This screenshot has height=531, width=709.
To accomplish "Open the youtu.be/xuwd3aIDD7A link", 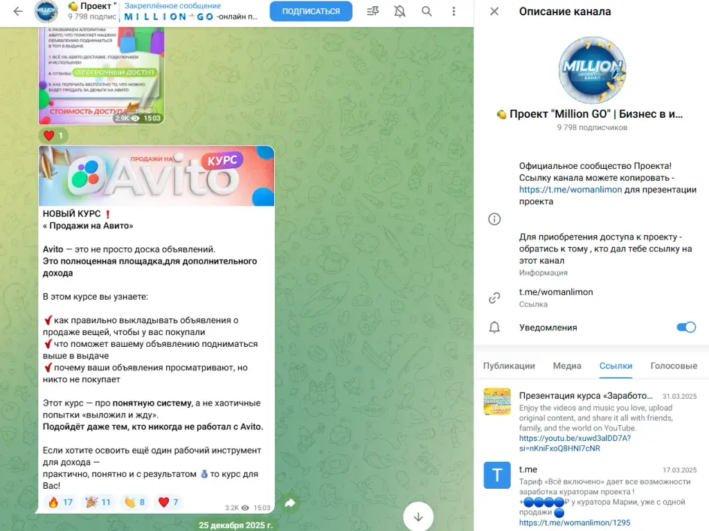I will 575,443.
